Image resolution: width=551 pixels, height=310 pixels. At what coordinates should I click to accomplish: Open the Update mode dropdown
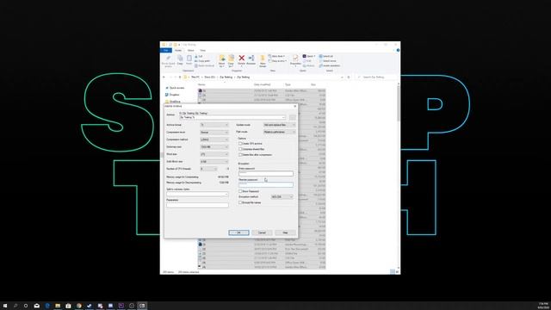pos(279,125)
